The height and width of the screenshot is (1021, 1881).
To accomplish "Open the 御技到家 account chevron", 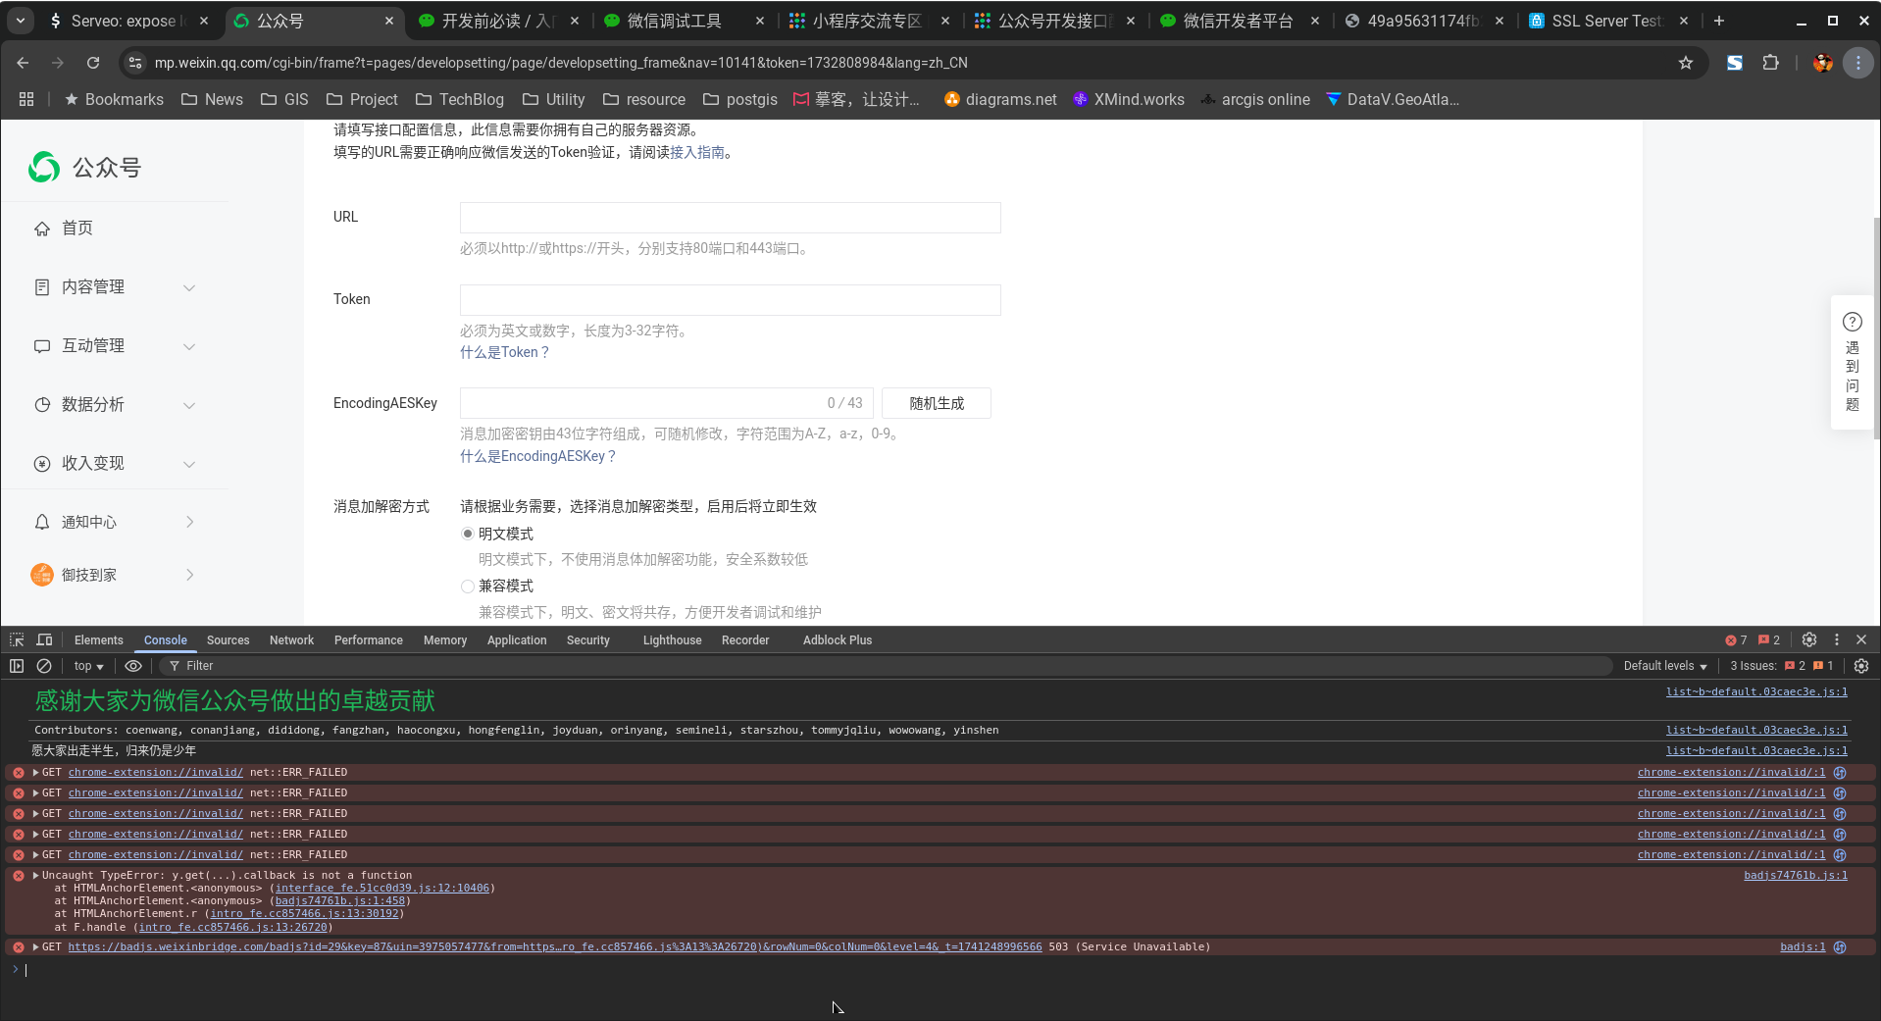I will click(189, 575).
